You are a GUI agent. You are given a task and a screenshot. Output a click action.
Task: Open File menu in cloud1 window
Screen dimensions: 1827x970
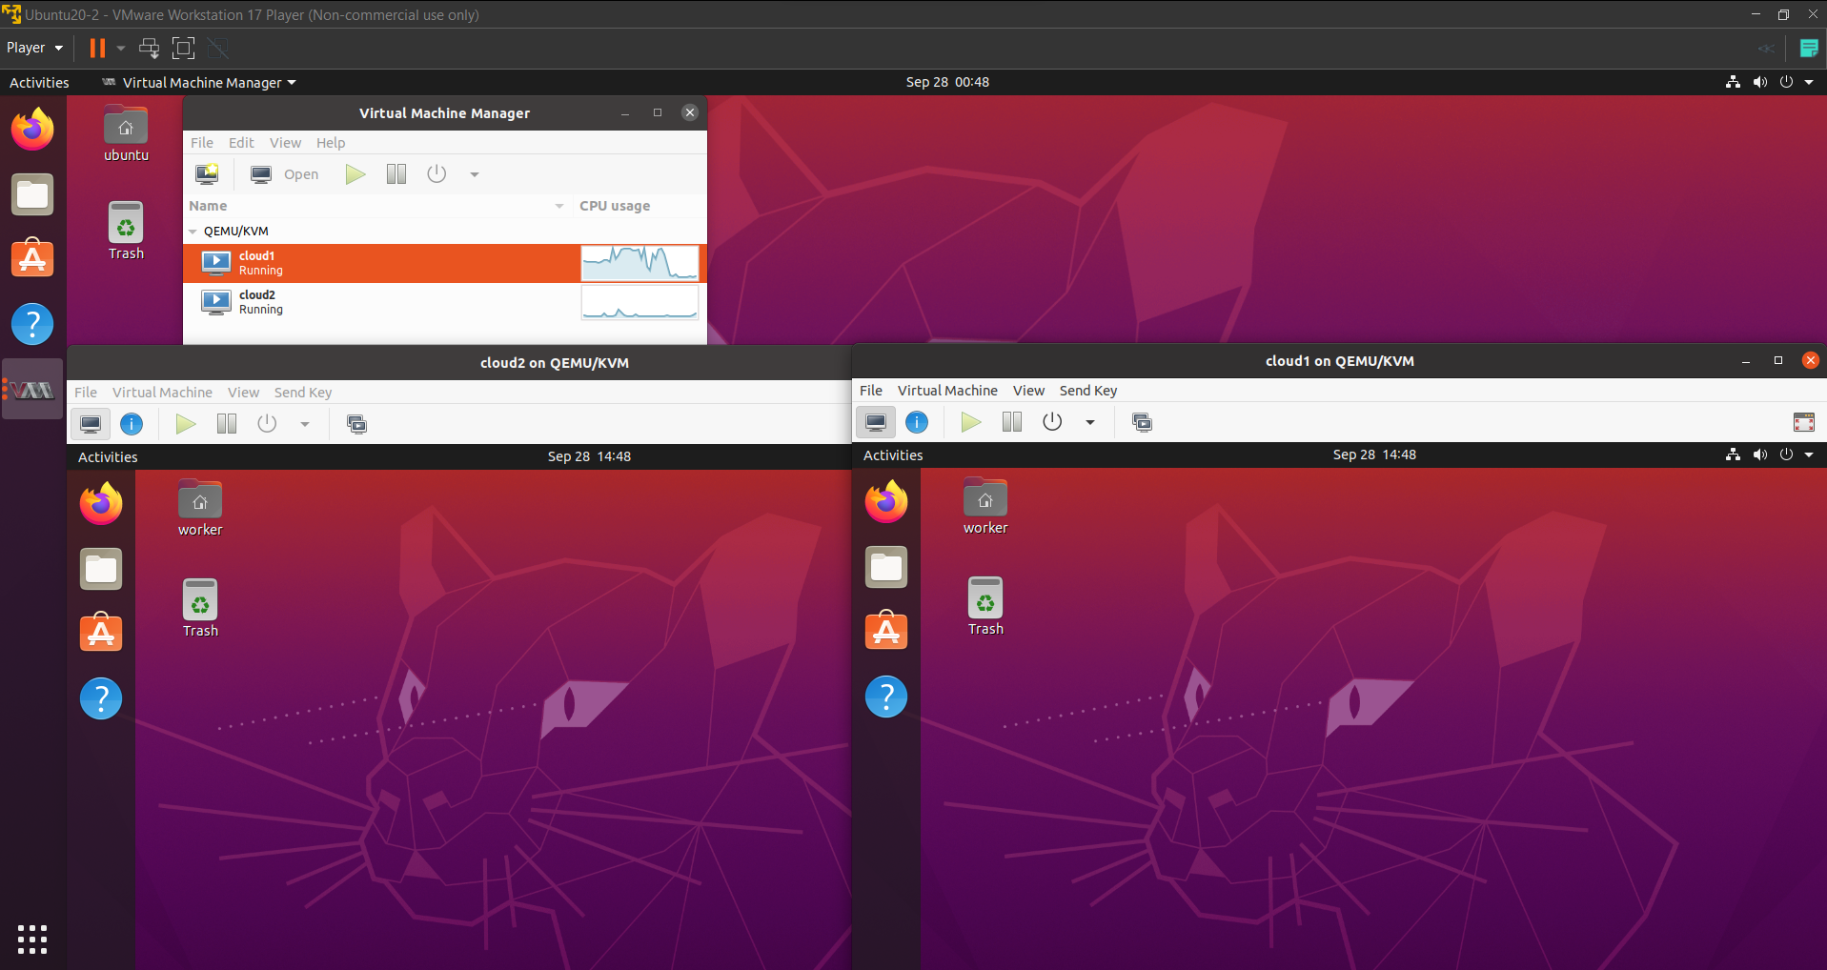pyautogui.click(x=871, y=391)
